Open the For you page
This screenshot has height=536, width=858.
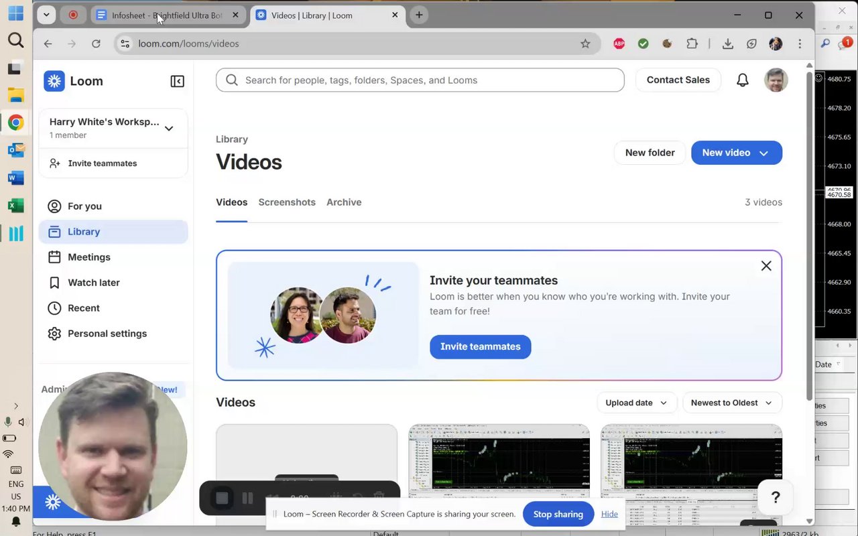(x=113, y=206)
